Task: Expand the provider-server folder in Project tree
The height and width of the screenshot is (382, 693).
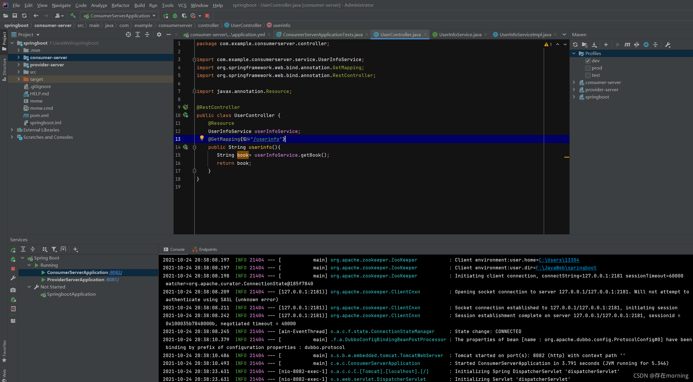Action: click(x=19, y=65)
